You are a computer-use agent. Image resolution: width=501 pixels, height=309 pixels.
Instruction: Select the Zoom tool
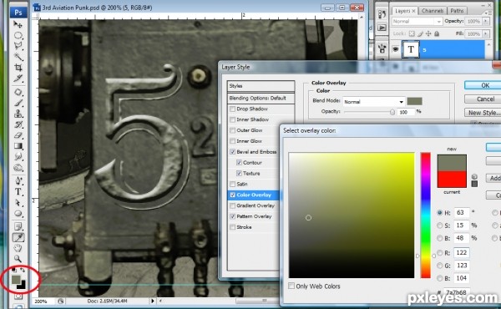point(18,259)
